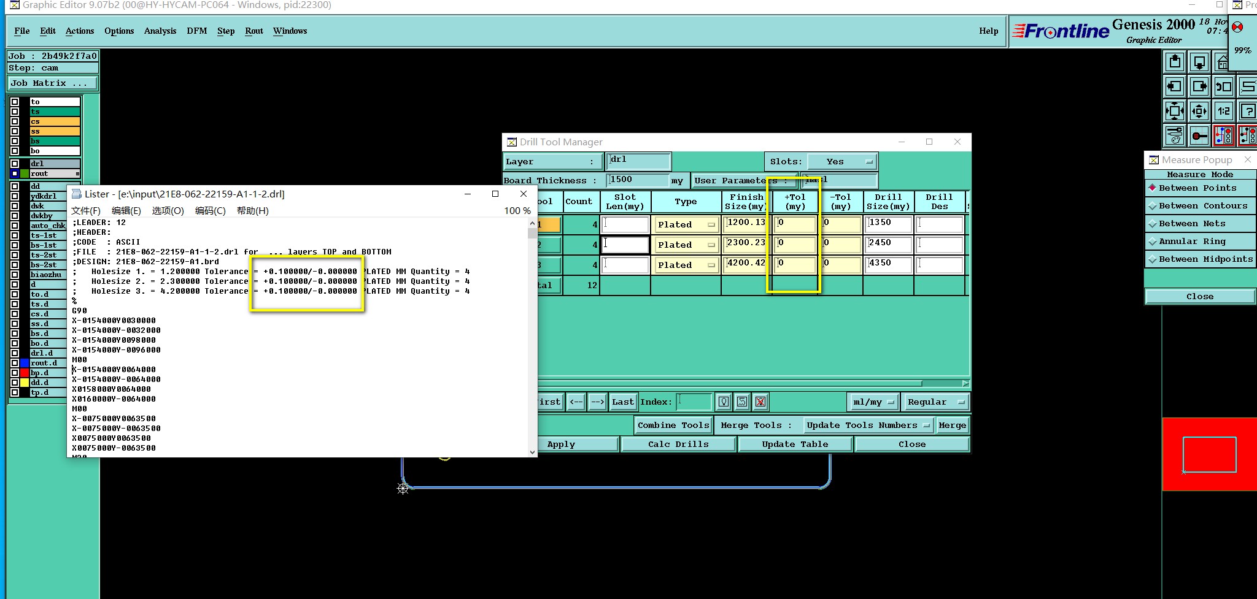The image size is (1257, 599).
Task: Toggle the 'drl' layer checkbox
Action: pyautogui.click(x=15, y=164)
